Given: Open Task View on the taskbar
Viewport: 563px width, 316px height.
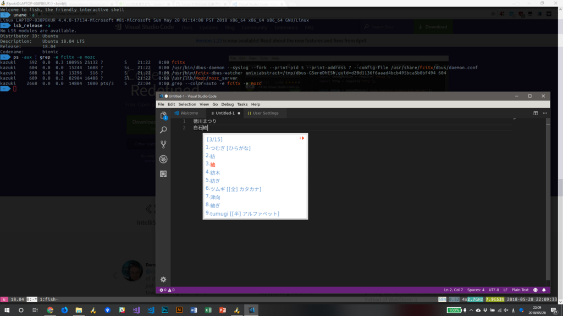Looking at the screenshot, I should (x=35, y=311).
